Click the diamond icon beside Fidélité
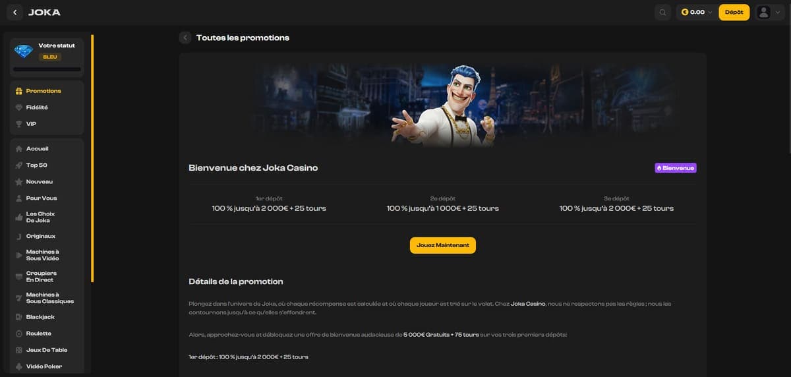Image resolution: width=791 pixels, height=377 pixels. tap(18, 107)
